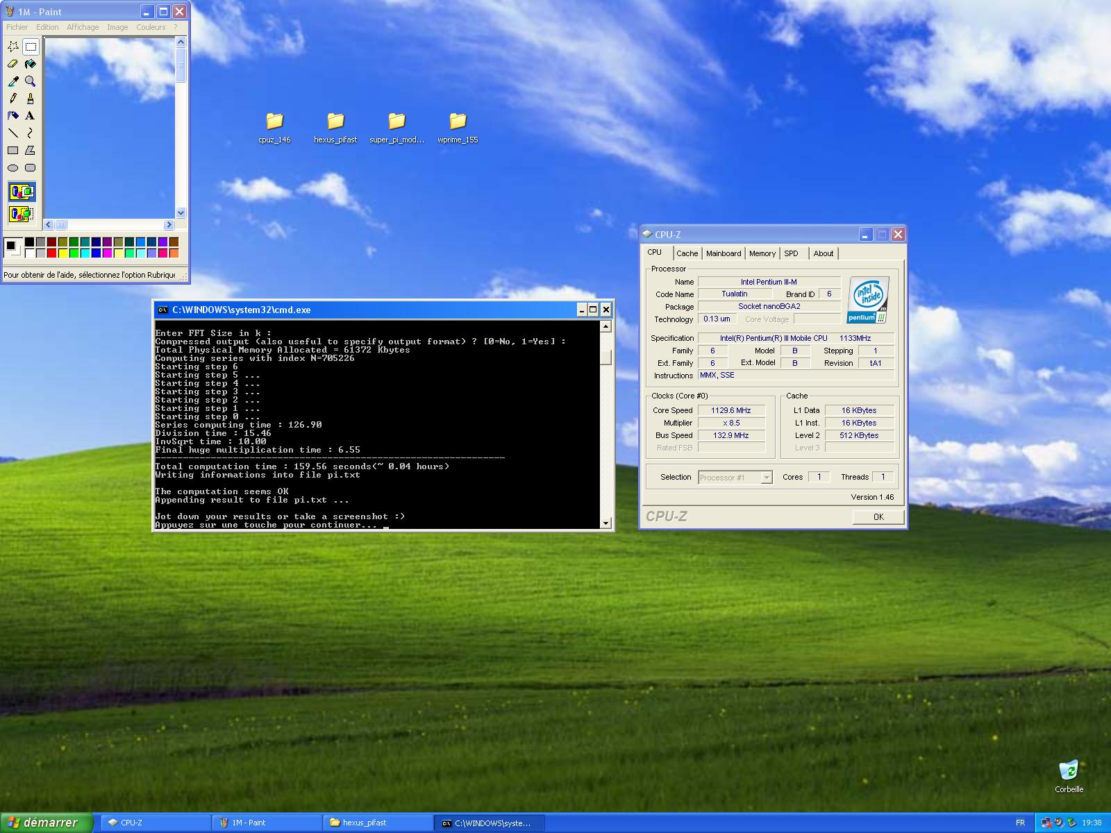1111x833 pixels.
Task: Pick the brown color swatch in palette
Action: (174, 242)
